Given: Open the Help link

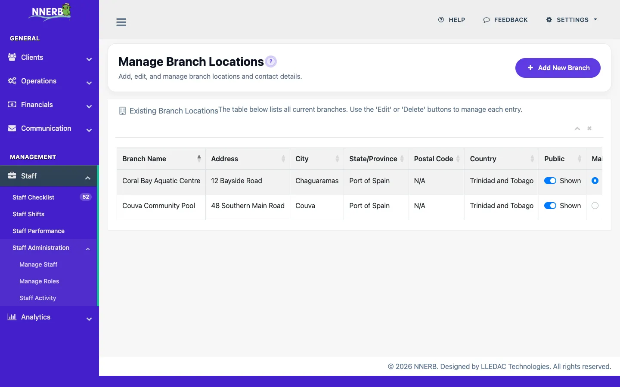Looking at the screenshot, I should click(x=452, y=20).
